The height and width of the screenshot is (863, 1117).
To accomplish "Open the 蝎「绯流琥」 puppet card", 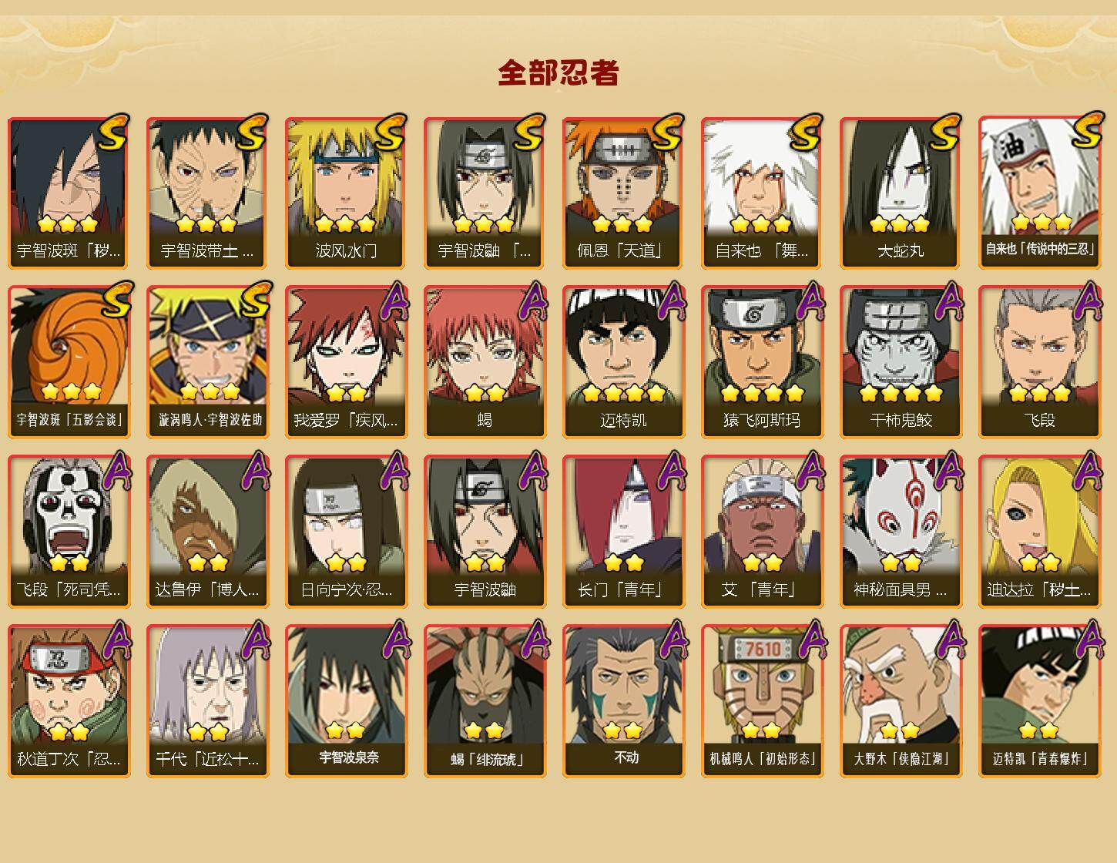I will pos(485,701).
